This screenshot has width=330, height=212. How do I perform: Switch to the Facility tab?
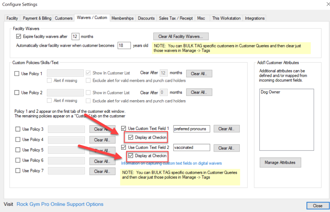tap(12, 18)
